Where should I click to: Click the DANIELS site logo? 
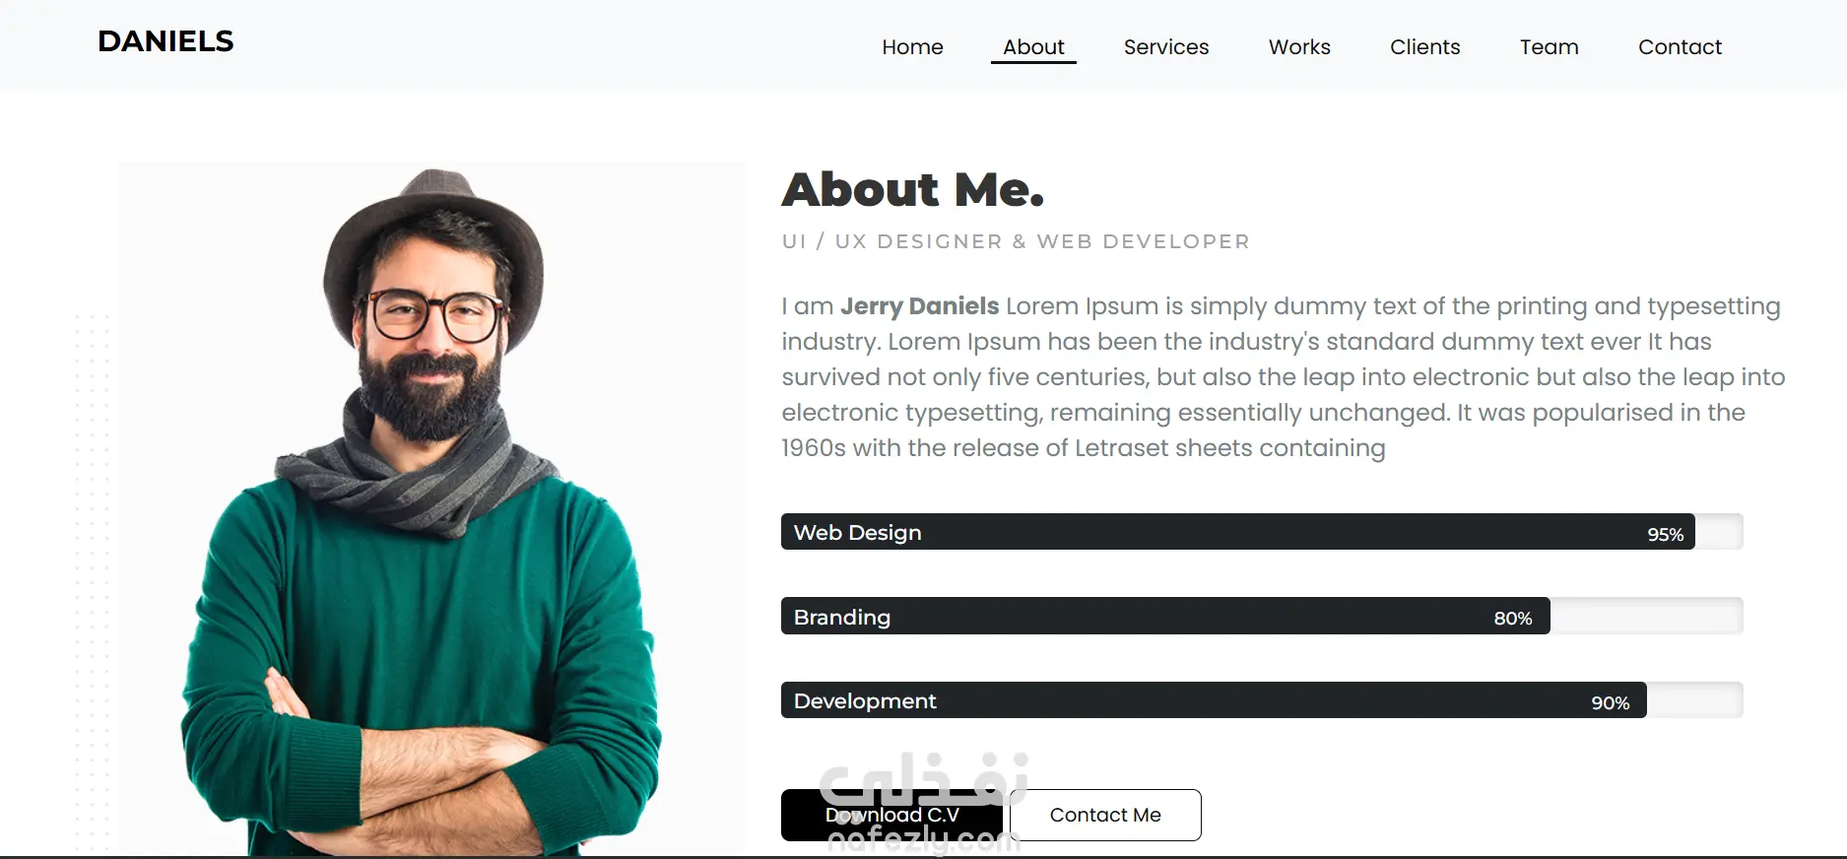tap(165, 41)
